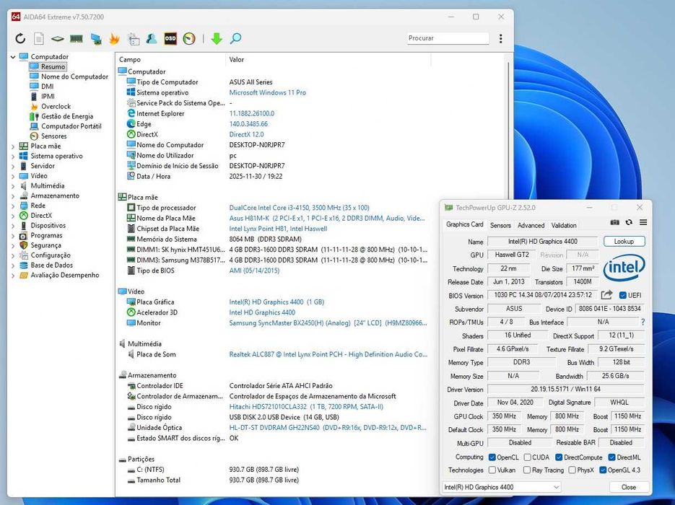
Task: Click the memory module toolbar icon
Action: point(77,39)
